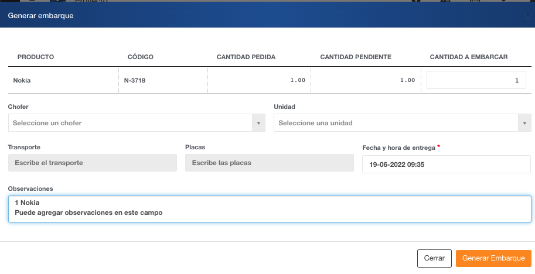Click the 'Seleccione una unidad' placeholder text
This screenshot has height=274, width=535.
click(x=315, y=123)
